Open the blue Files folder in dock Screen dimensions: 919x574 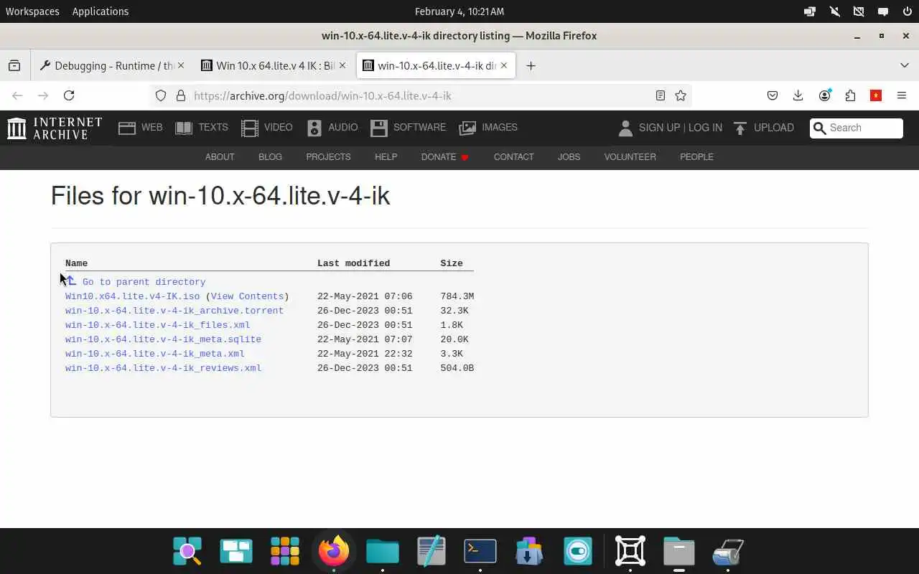(383, 551)
